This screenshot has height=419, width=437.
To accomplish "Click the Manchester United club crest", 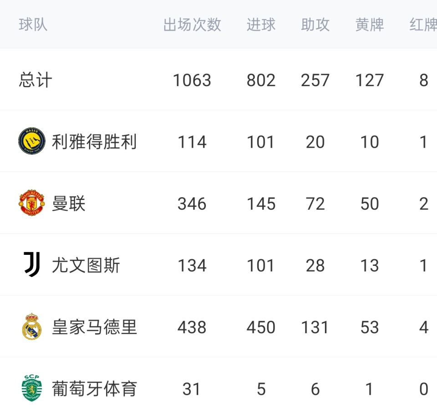I will click(x=30, y=203).
